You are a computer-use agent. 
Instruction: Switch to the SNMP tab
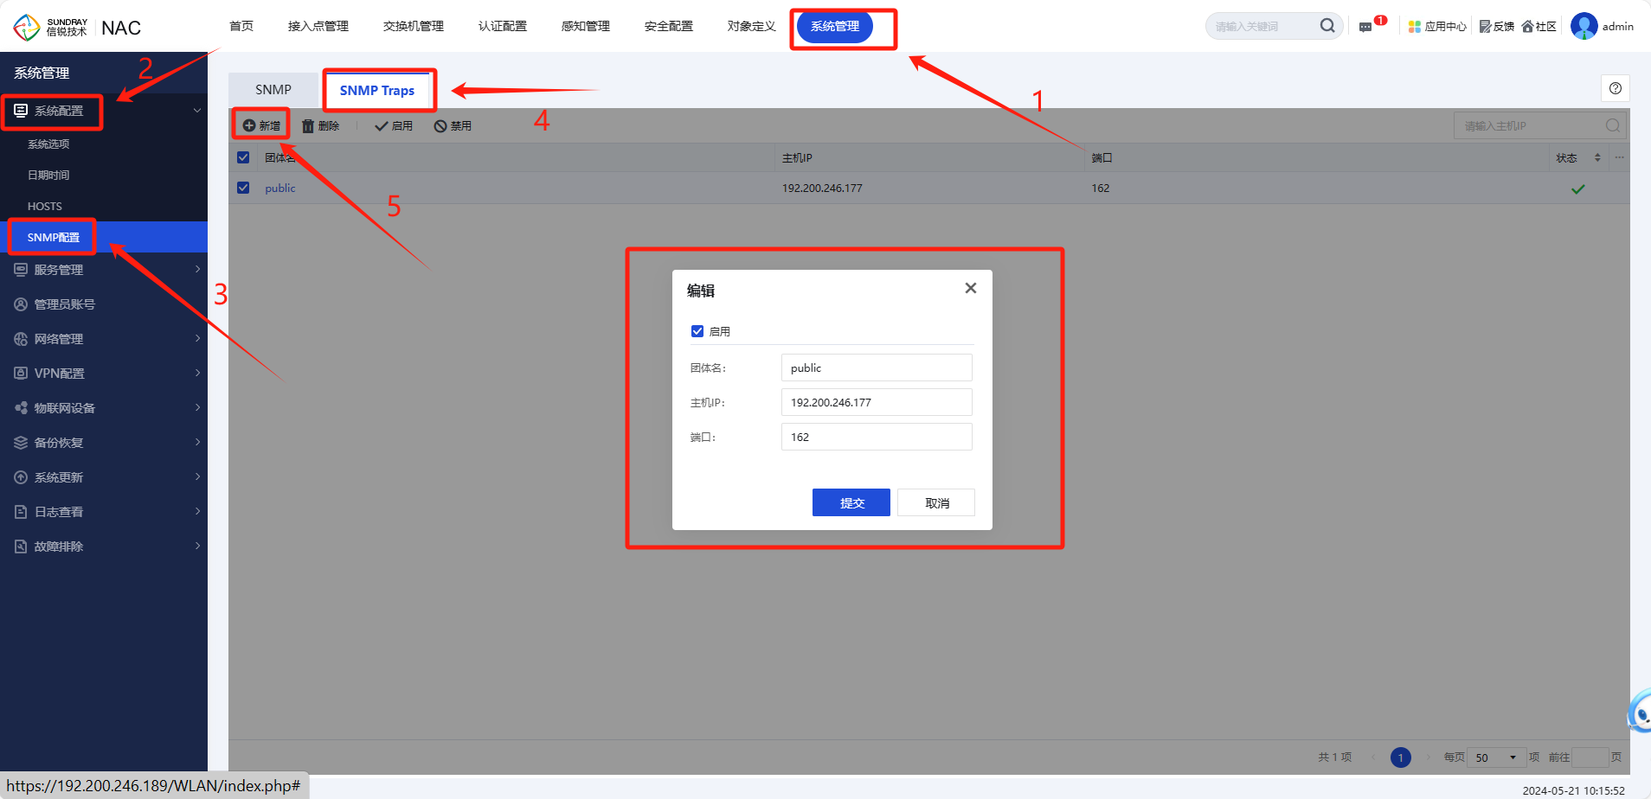pyautogui.click(x=273, y=90)
